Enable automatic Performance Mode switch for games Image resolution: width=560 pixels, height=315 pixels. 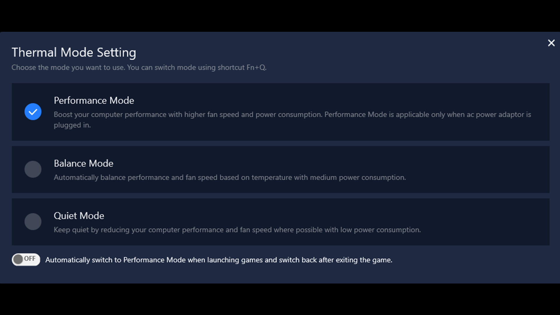tap(26, 259)
